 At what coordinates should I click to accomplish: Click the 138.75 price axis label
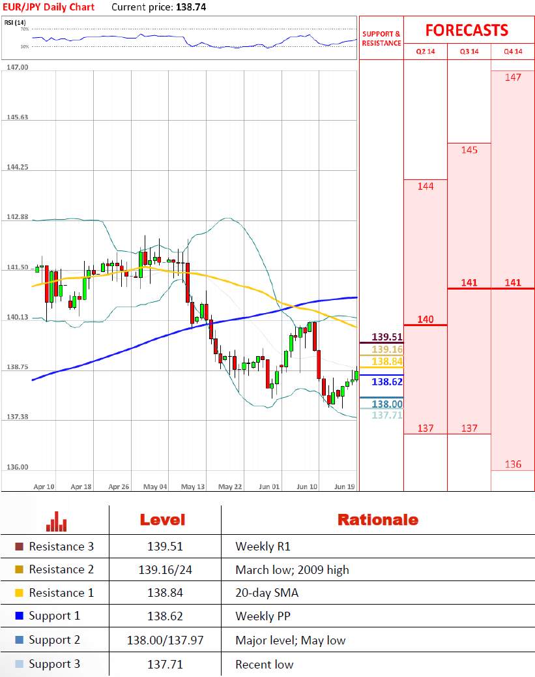click(17, 367)
